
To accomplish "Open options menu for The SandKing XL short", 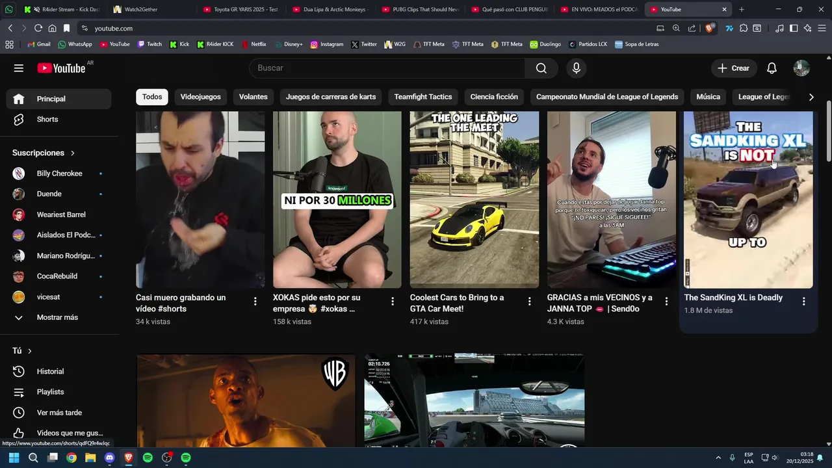I will pos(804,302).
